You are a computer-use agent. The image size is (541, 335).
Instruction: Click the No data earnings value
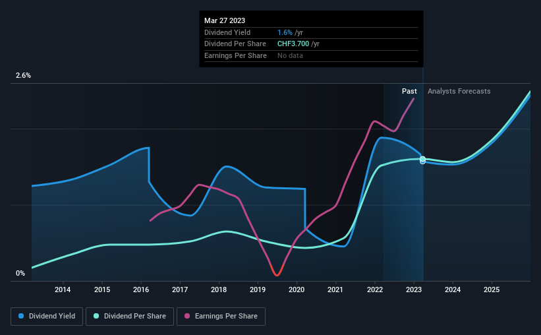coord(290,55)
